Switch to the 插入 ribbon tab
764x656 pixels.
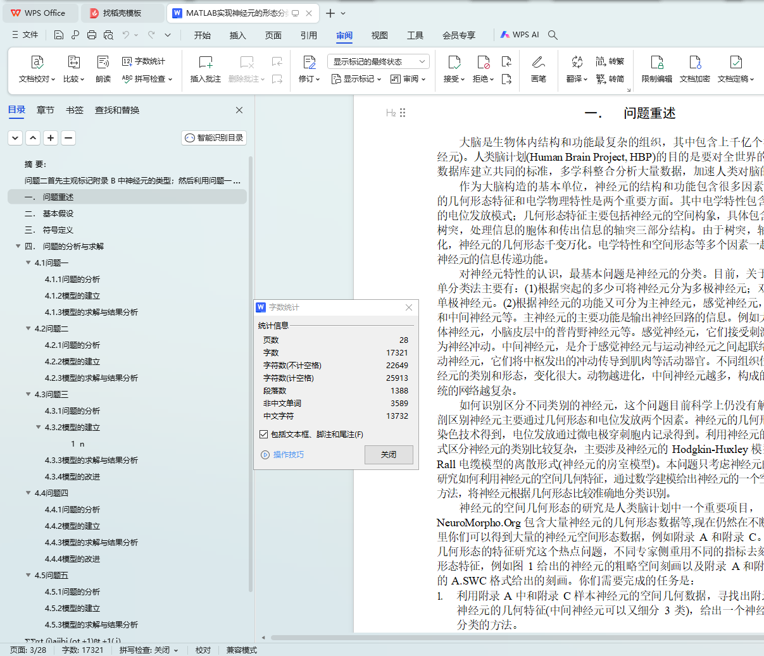pyautogui.click(x=238, y=35)
